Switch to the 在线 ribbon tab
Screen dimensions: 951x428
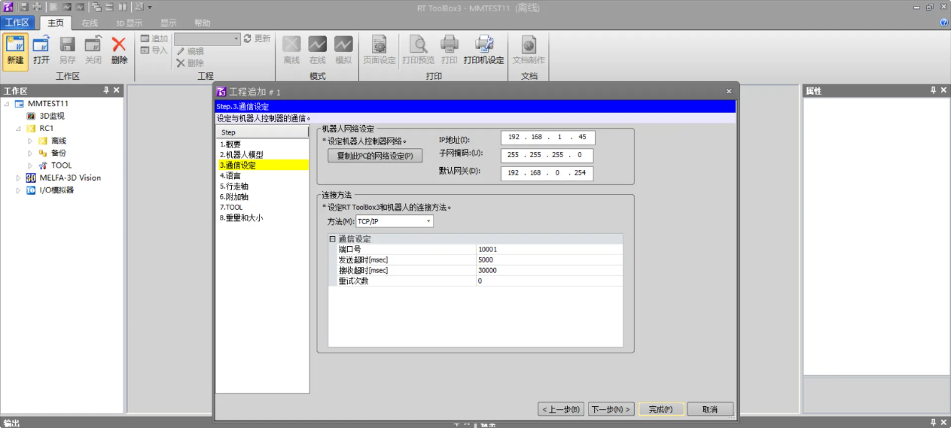[x=90, y=23]
